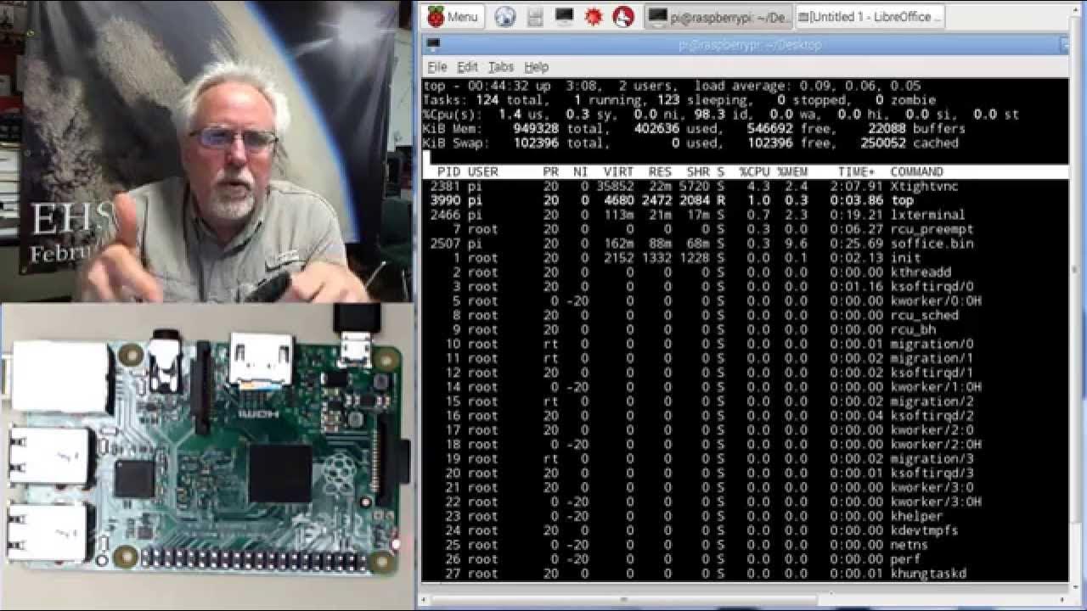
Task: Click the %MEM column header
Action: (792, 171)
